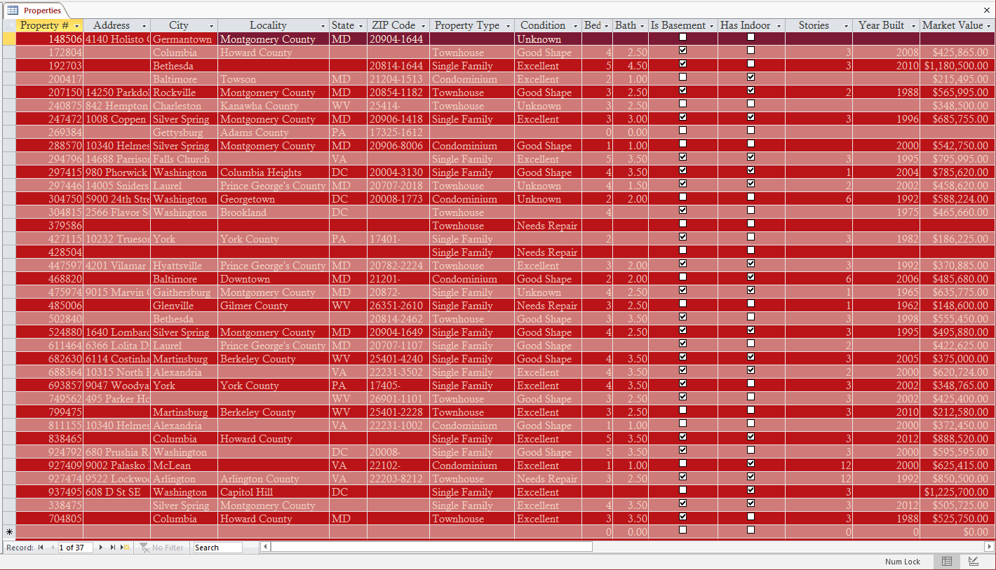Click the current record number box
Viewport: 996px width, 570px height.
pyautogui.click(x=76, y=548)
